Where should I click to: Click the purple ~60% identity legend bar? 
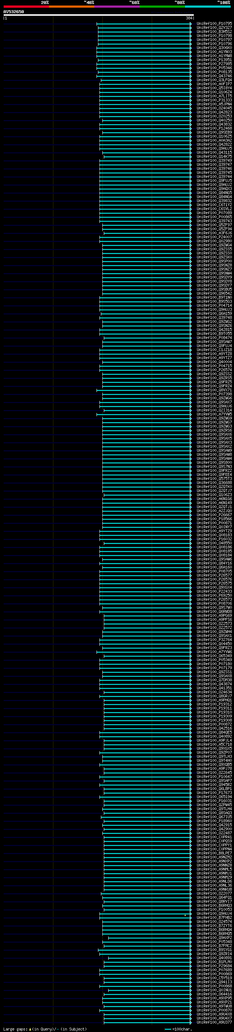[117, 7]
